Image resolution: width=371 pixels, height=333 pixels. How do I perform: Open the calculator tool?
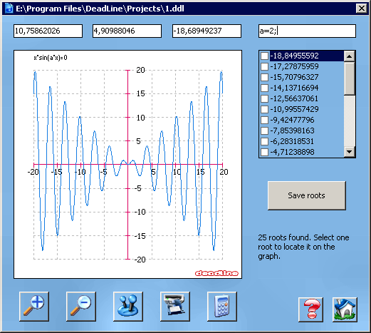[x=222, y=307]
